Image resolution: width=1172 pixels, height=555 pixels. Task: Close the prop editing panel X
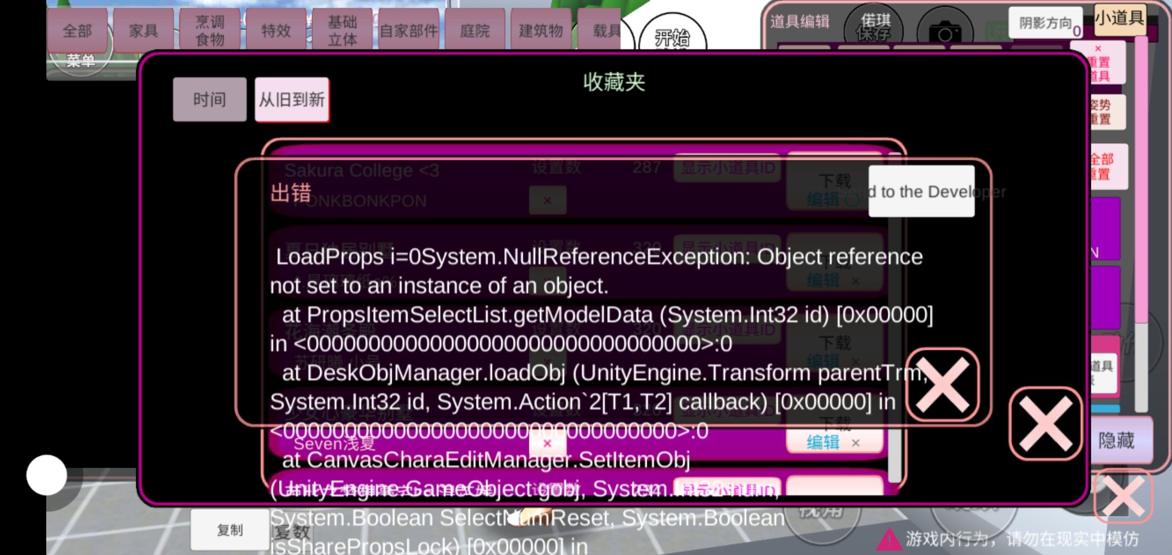tap(1123, 496)
